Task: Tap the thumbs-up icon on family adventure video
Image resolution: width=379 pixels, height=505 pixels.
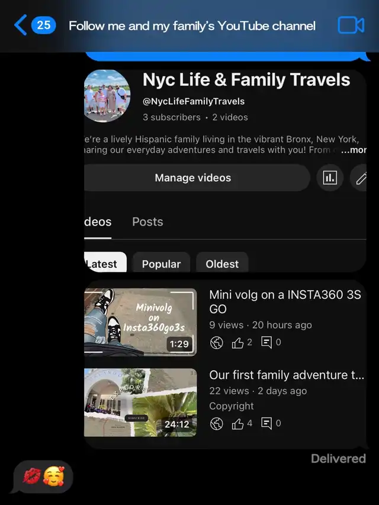Action: click(237, 423)
